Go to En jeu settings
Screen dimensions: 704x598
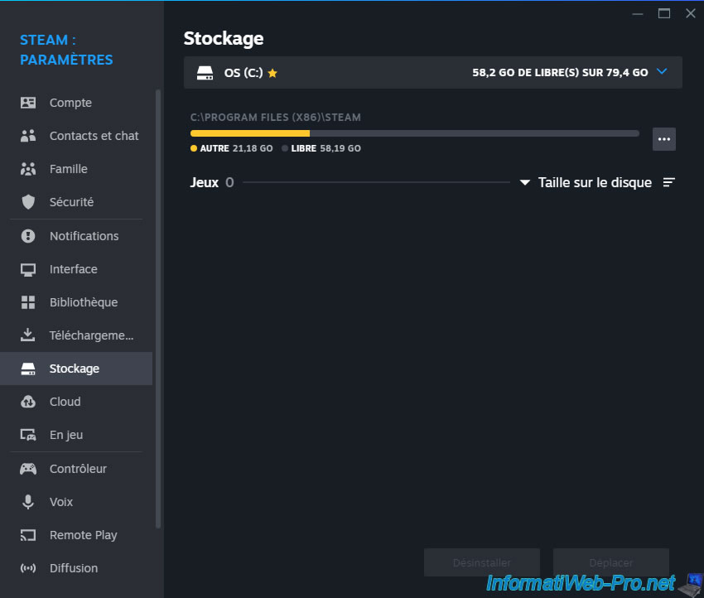[76, 435]
